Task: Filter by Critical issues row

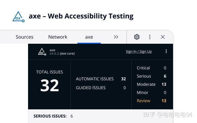Action: [152, 68]
